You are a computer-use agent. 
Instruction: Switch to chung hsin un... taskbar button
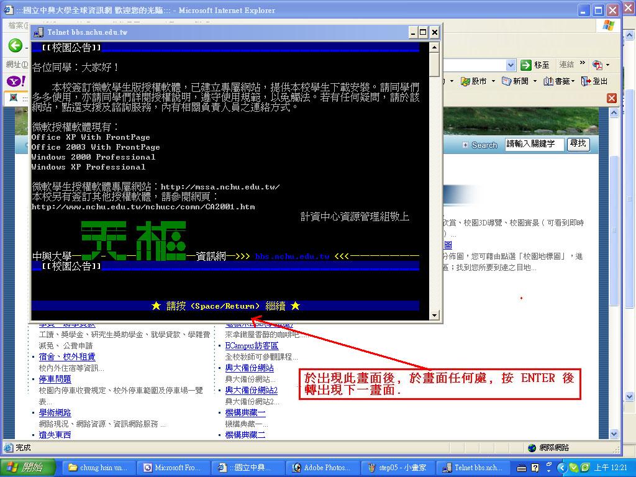click(x=98, y=468)
